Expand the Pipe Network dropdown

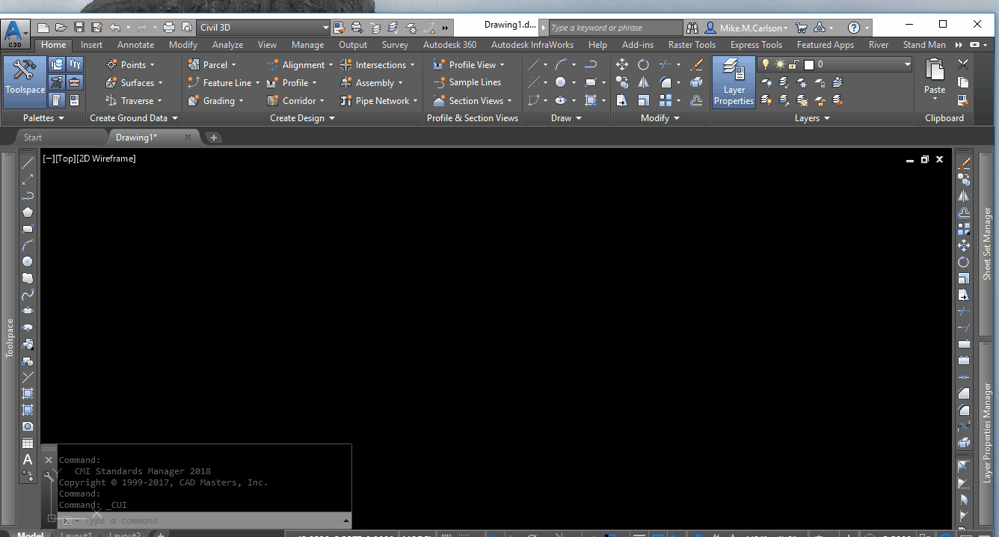415,101
